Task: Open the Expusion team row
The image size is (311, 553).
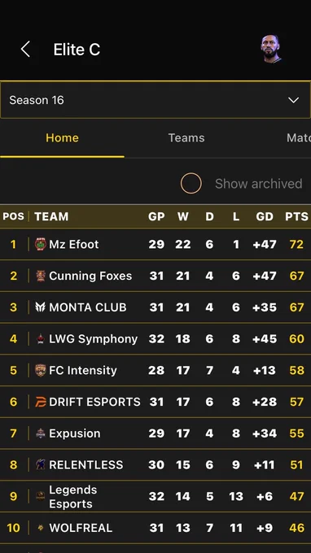Action: click(155, 433)
